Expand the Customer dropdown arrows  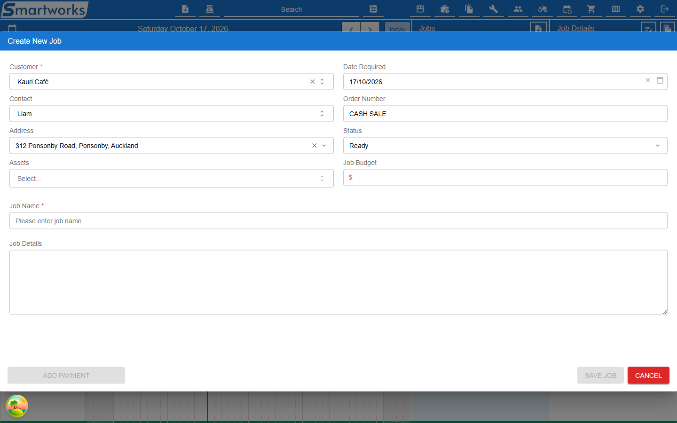(x=322, y=82)
